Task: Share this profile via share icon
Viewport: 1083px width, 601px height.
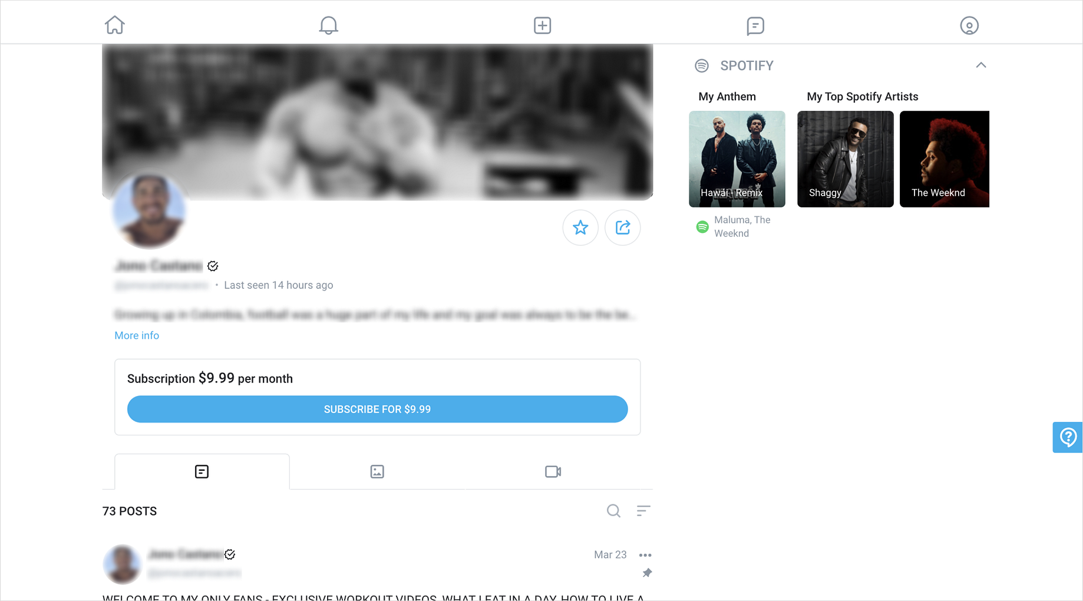Action: 623,227
